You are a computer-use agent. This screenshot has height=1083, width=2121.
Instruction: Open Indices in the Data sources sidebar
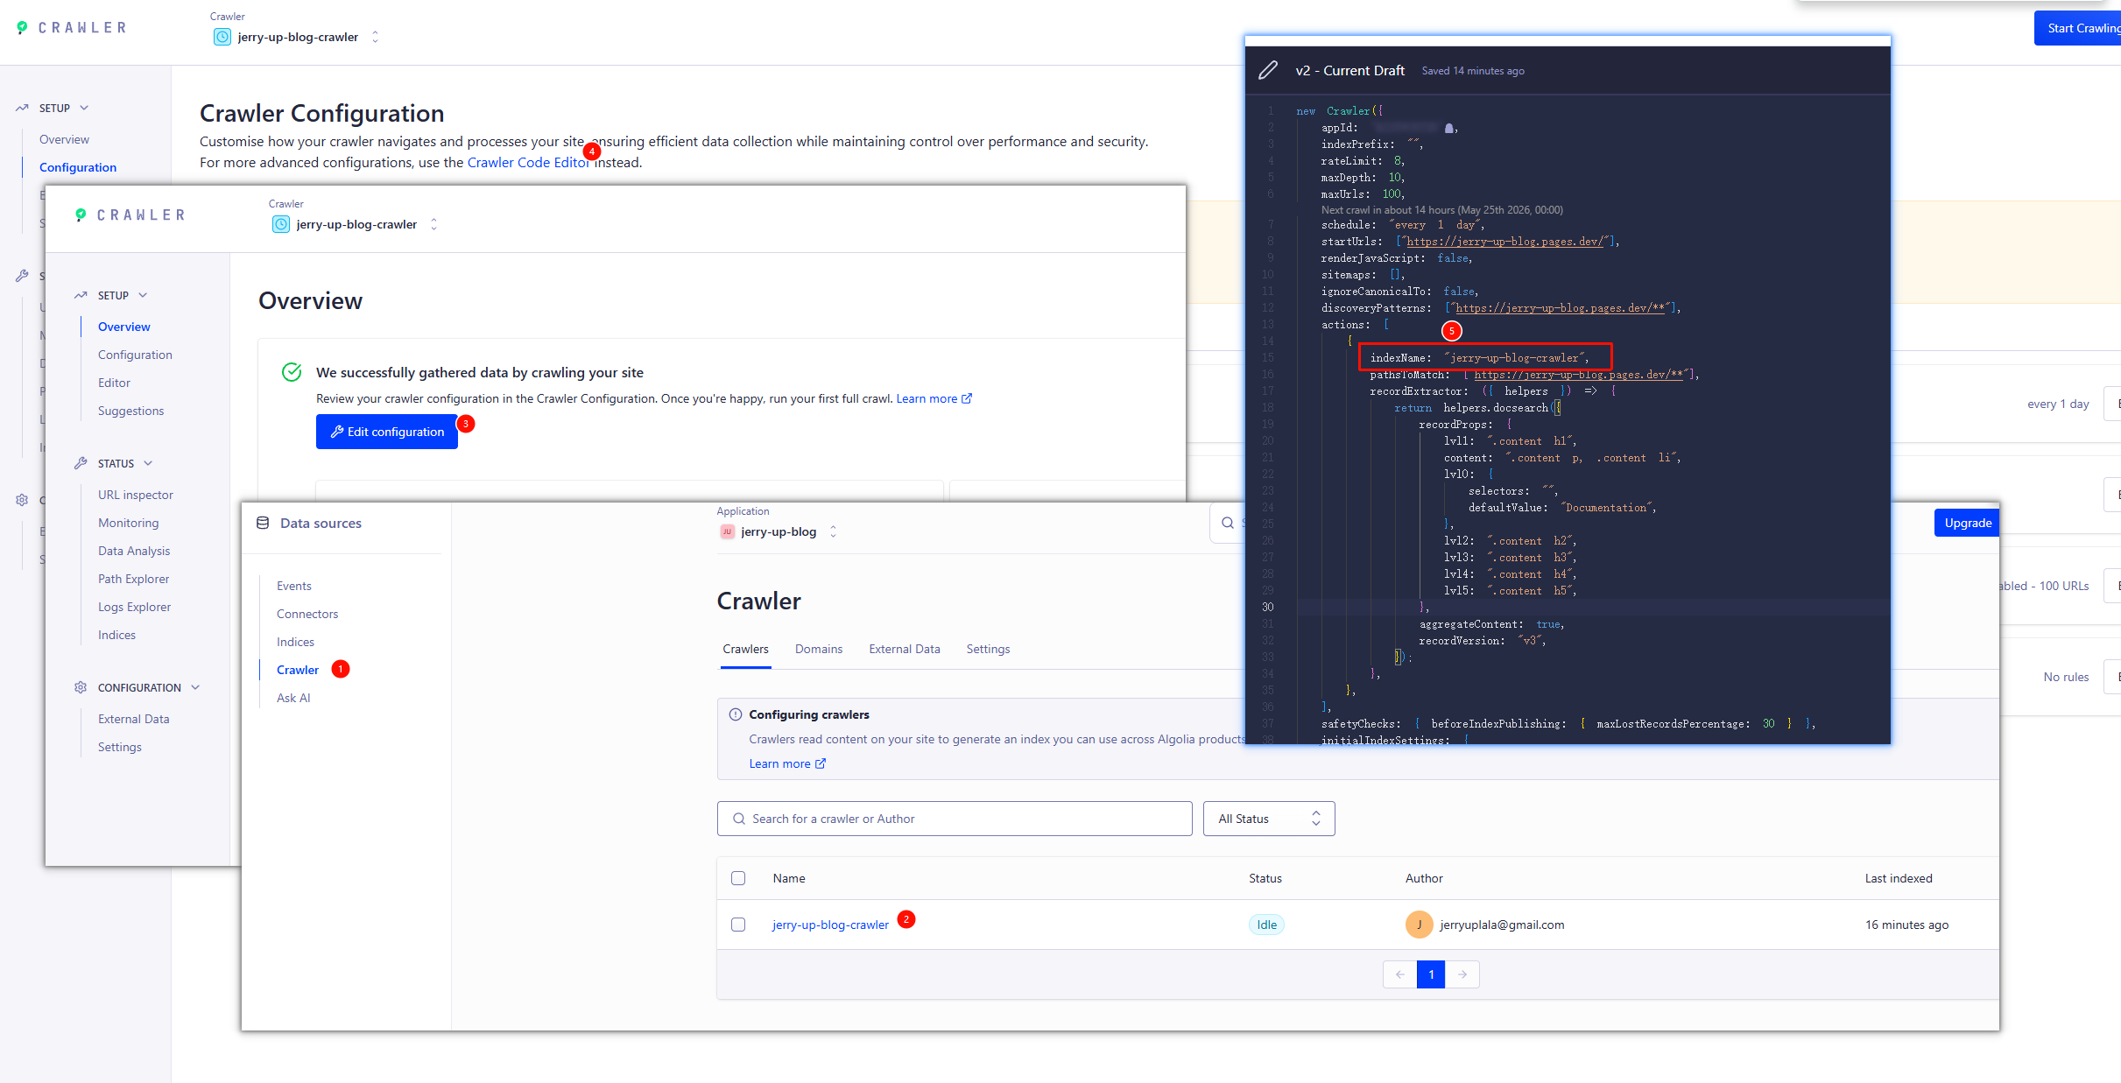295,643
